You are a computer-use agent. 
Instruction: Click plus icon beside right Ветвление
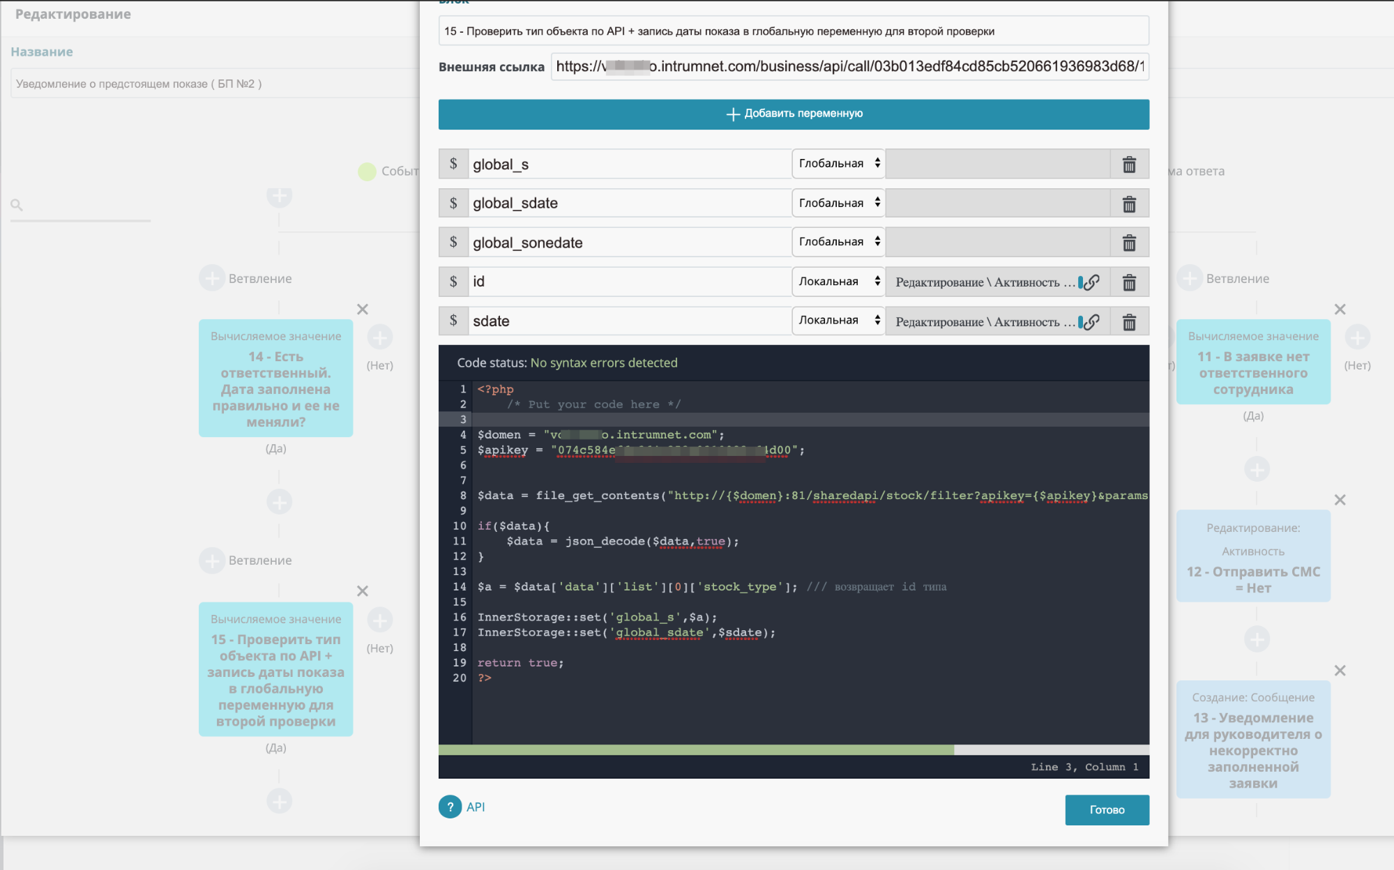coord(1190,278)
